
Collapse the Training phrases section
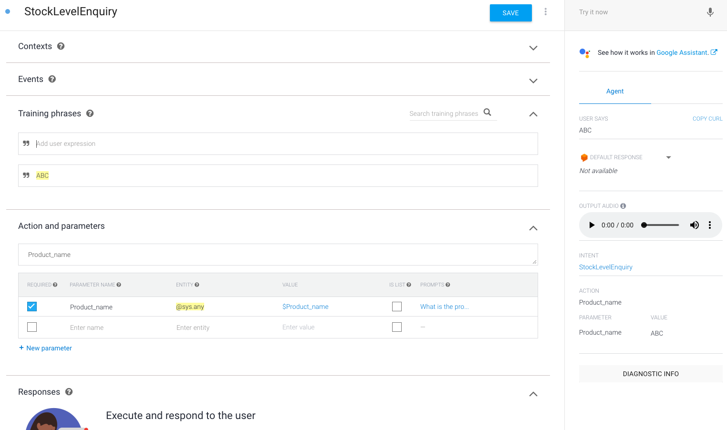coord(533,114)
